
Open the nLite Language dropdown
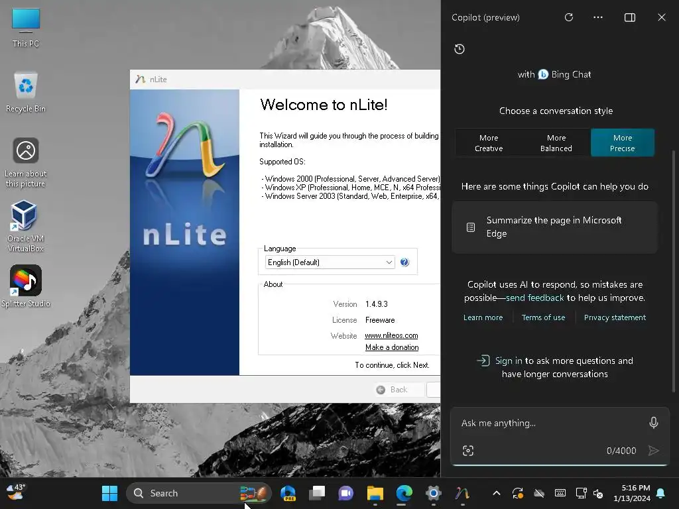pos(330,262)
